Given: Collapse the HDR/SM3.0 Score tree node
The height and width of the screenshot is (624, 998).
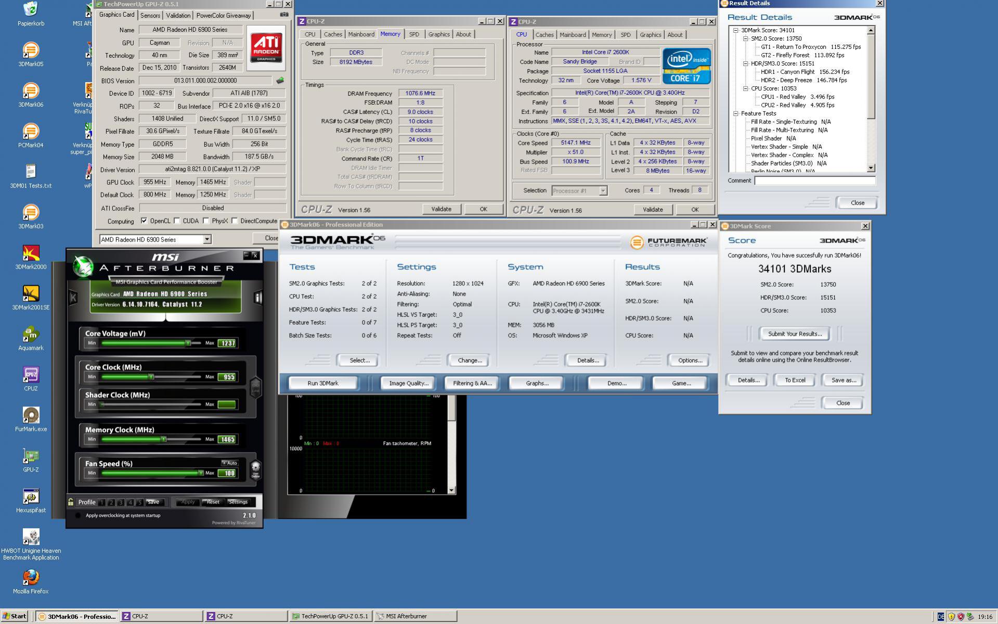Looking at the screenshot, I should pyautogui.click(x=746, y=63).
